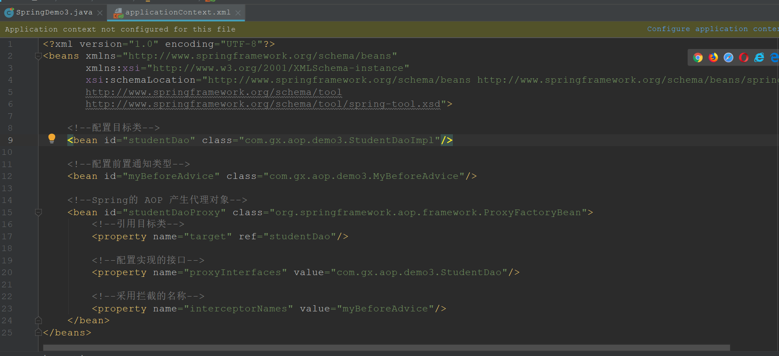Click the xsi:schemaLocation attribute on line 4
779x356 pixels.
140,80
